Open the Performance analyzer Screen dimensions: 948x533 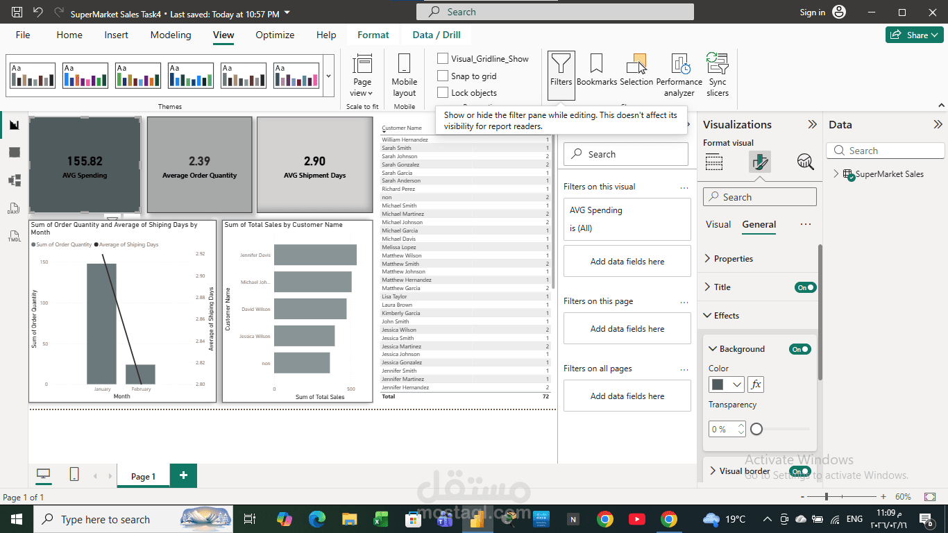(x=679, y=74)
